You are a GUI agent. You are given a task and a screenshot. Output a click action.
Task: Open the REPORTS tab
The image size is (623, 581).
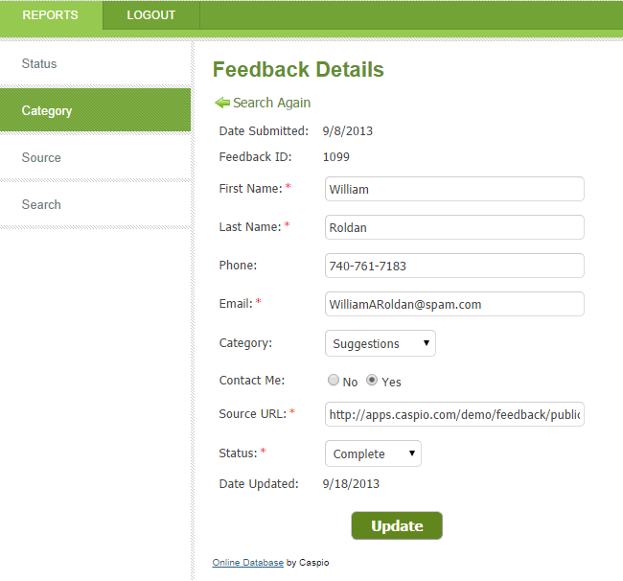pos(51,15)
